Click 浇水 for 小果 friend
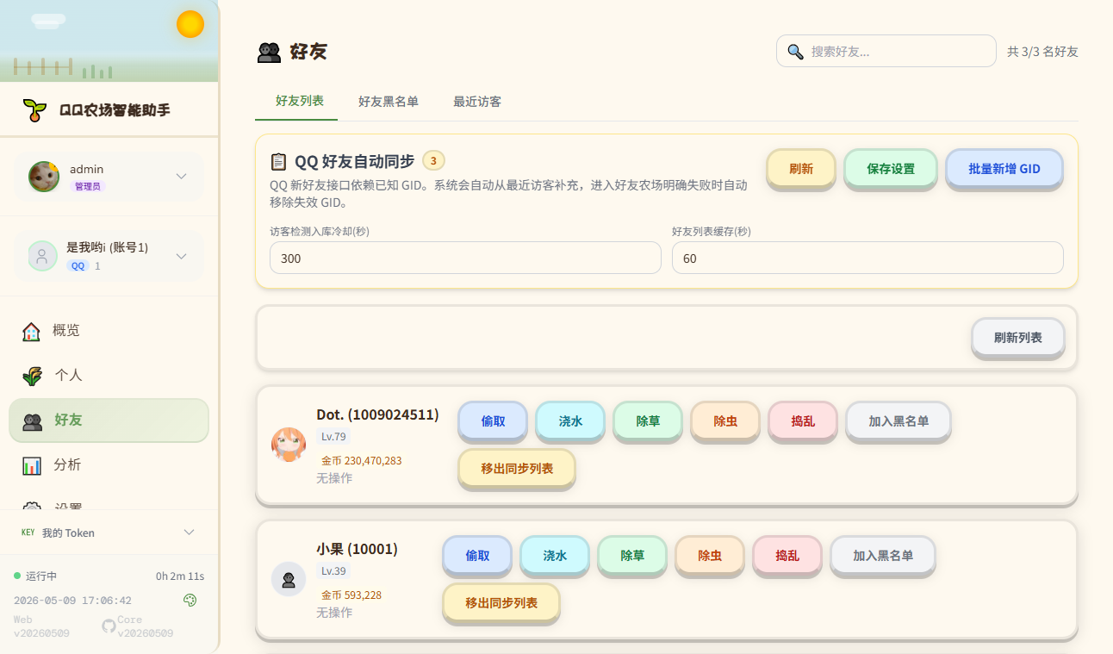 click(555, 556)
